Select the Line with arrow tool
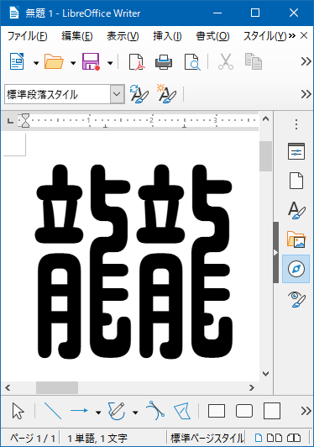314x447 pixels. (x=79, y=411)
